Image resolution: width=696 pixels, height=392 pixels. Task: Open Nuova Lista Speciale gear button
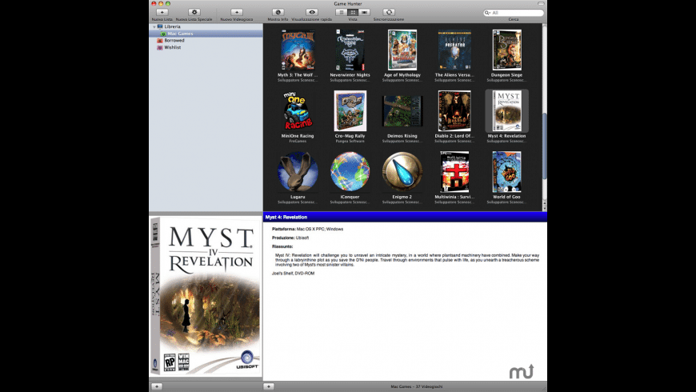[x=194, y=13]
